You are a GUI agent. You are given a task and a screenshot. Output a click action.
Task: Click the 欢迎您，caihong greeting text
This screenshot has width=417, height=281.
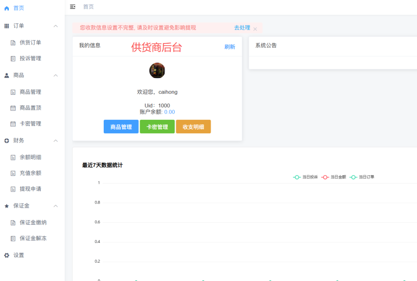(157, 92)
